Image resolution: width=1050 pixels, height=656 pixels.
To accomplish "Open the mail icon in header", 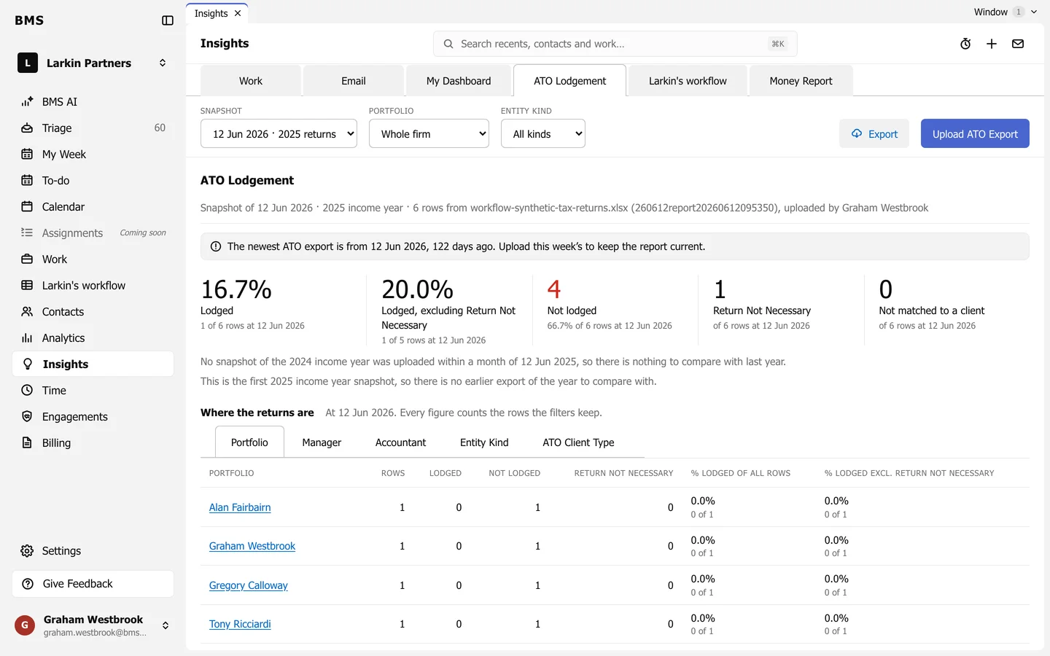I will click(1018, 44).
